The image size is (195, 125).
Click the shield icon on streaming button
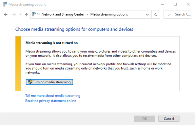click(30, 82)
